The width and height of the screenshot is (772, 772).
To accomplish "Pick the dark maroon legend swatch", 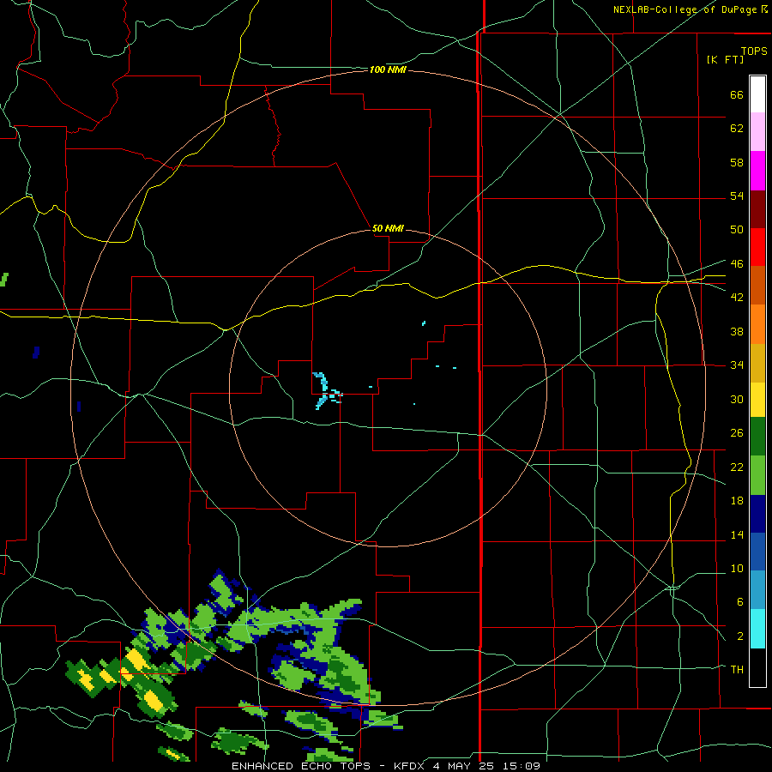I will coord(757,209).
